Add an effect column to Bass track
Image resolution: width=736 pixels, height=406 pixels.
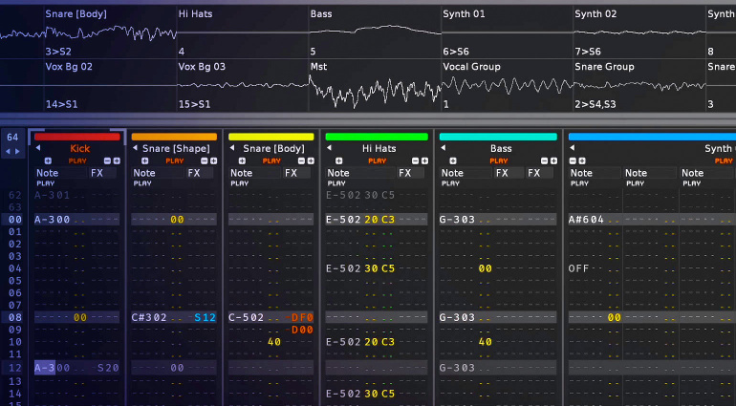click(x=552, y=160)
